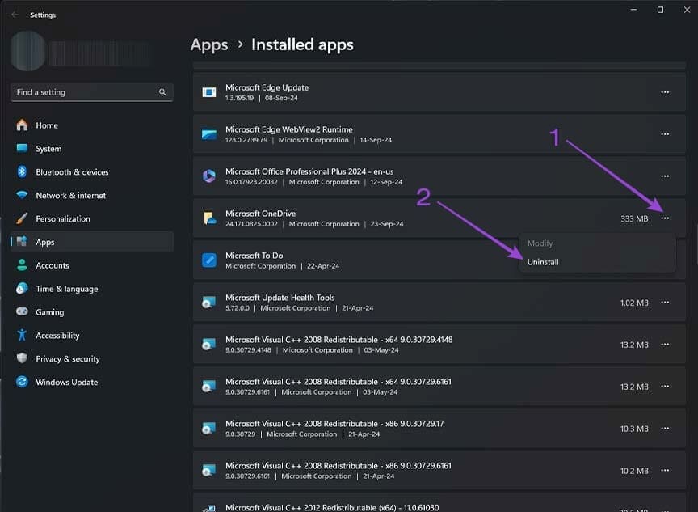Select the Apps sidebar item

tap(92, 242)
